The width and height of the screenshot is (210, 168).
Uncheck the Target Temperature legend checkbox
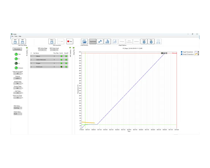182,52
